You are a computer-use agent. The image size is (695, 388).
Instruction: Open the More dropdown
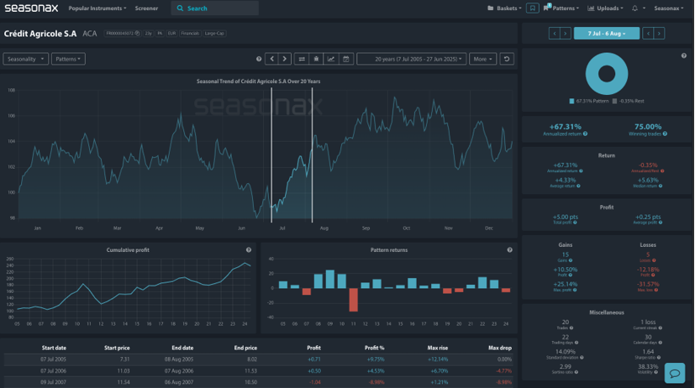[x=482, y=59]
